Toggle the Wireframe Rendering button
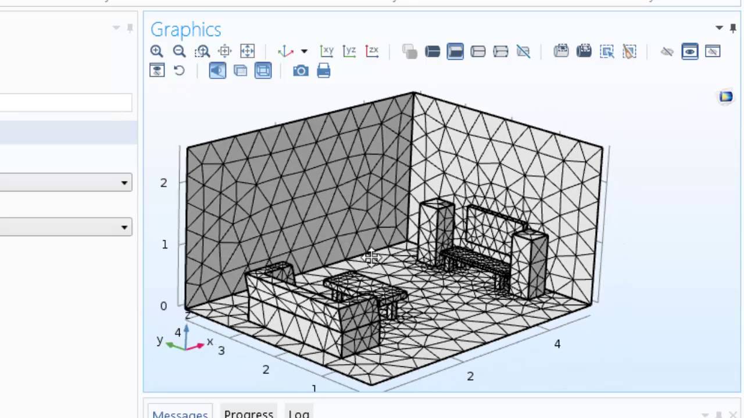The image size is (744, 418). [263, 71]
